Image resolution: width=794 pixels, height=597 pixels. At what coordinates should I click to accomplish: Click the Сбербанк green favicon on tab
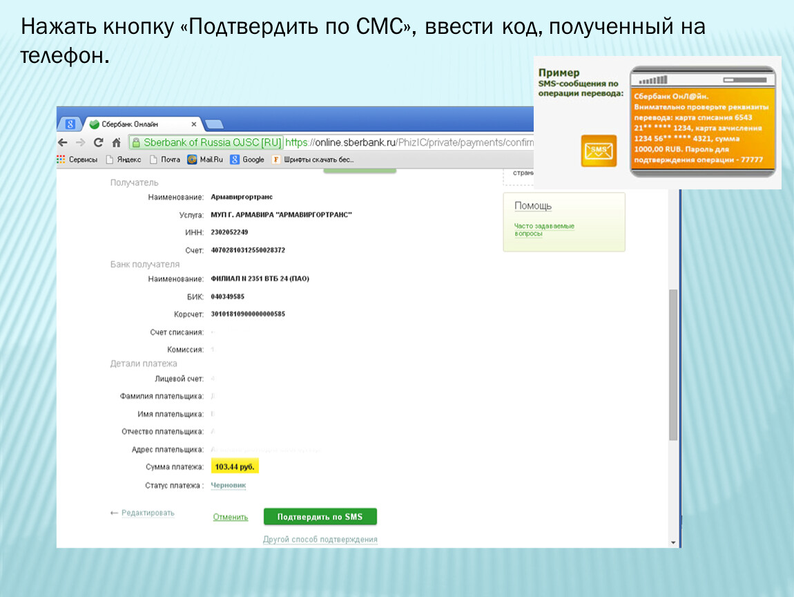coord(94,124)
